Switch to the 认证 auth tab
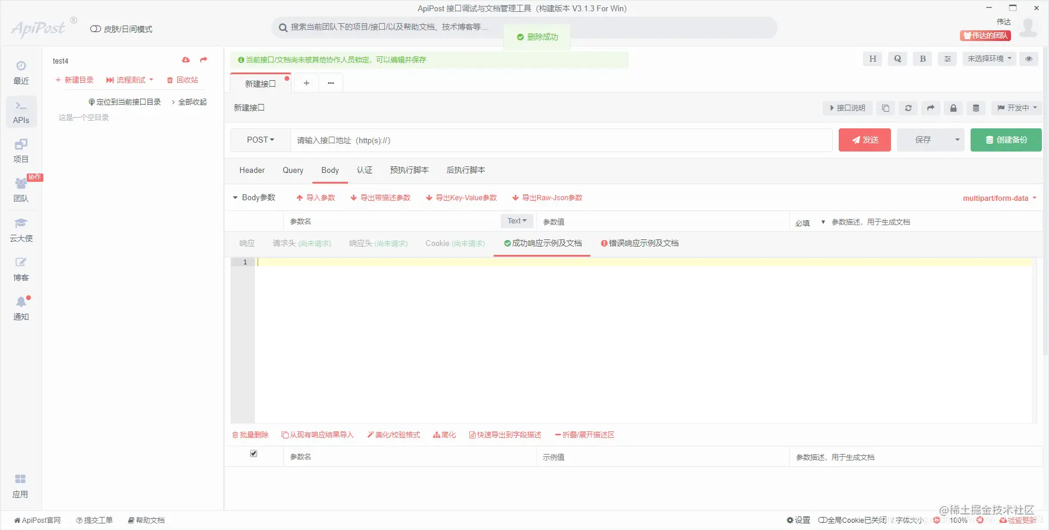 365,171
